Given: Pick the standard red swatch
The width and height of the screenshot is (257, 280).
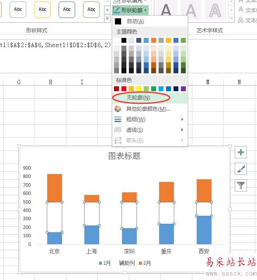Looking at the screenshot, I should click(124, 89).
